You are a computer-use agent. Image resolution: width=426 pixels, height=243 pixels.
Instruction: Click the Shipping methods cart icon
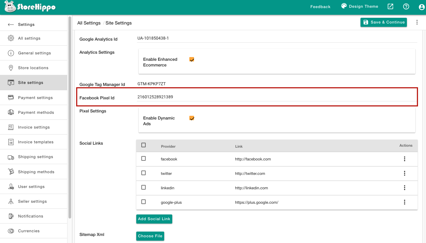(11, 172)
